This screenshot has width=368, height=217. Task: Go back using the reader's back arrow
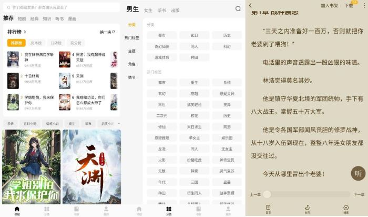pos(250,5)
